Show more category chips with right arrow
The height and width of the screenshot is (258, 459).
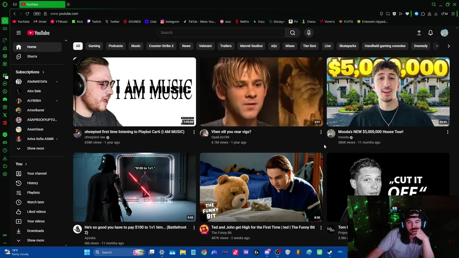point(449,46)
